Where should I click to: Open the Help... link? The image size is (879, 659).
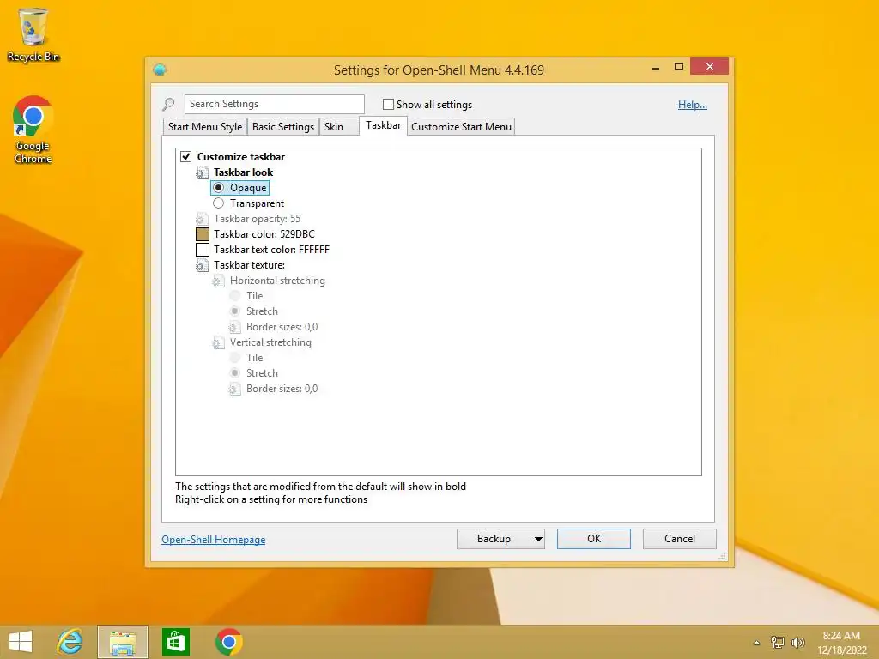693,105
